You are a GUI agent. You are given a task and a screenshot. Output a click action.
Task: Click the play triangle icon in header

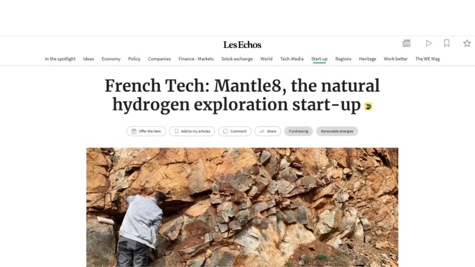click(429, 43)
